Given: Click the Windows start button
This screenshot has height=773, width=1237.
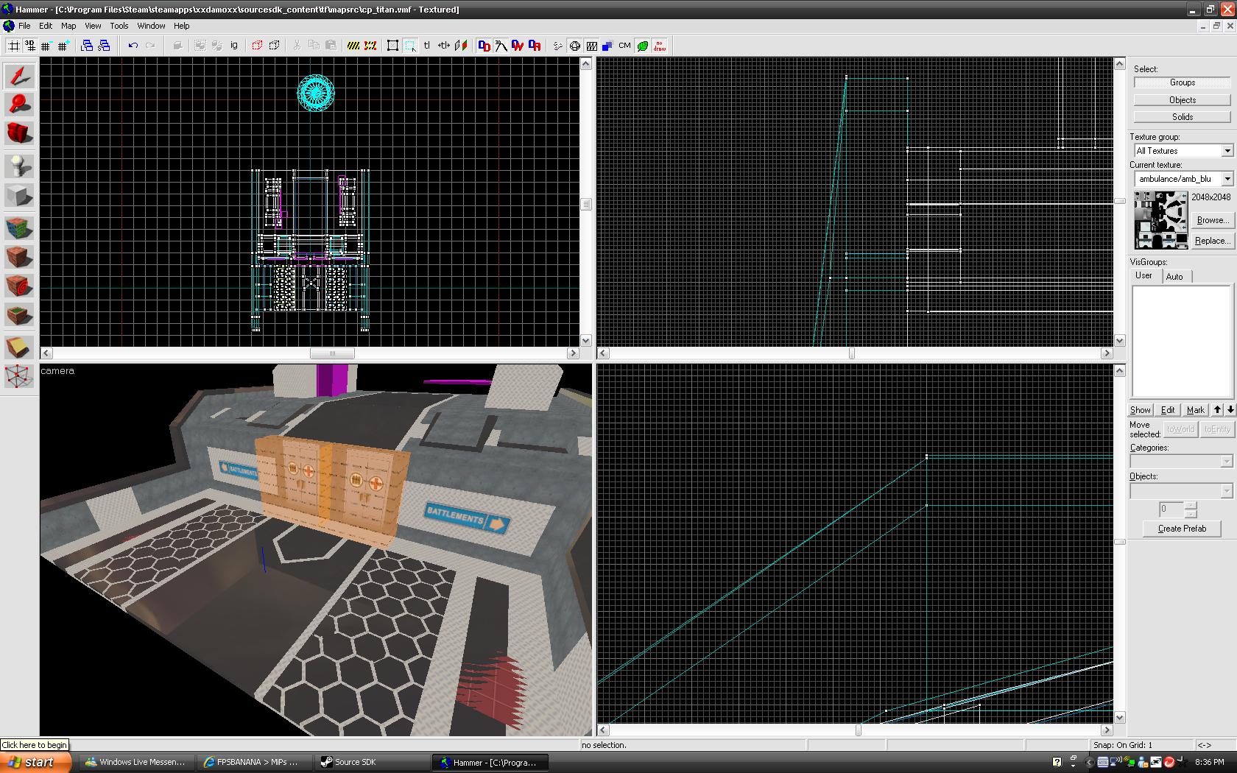Looking at the screenshot, I should coord(35,762).
